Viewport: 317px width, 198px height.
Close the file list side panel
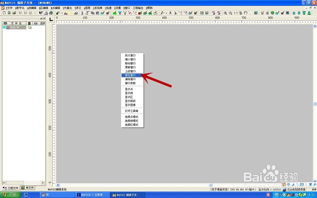pyautogui.click(x=44, y=18)
